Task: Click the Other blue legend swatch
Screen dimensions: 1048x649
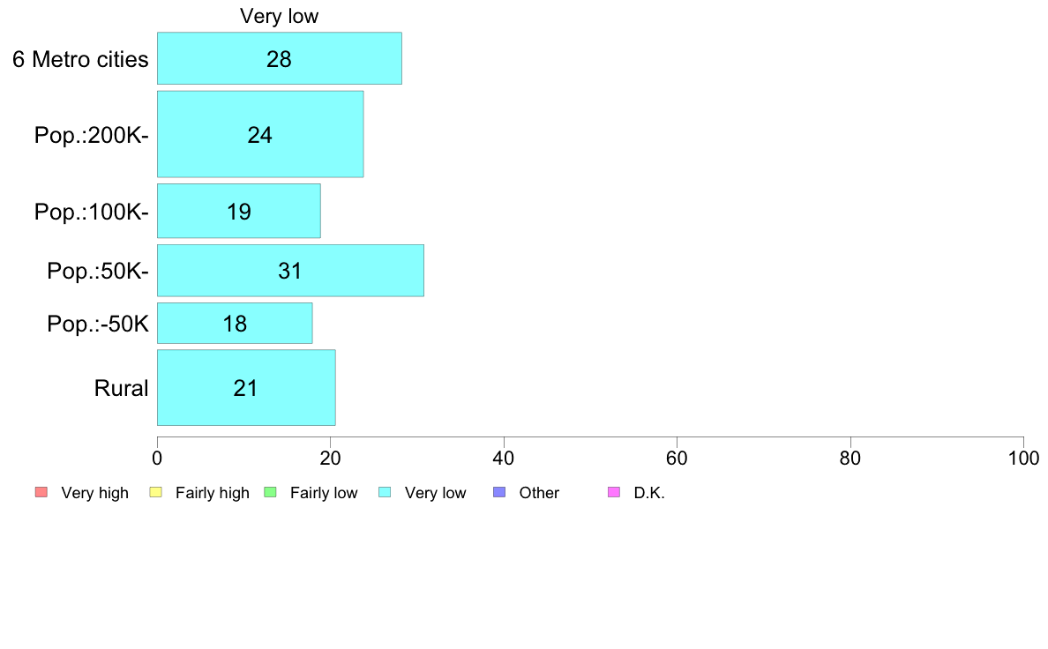Action: point(499,493)
